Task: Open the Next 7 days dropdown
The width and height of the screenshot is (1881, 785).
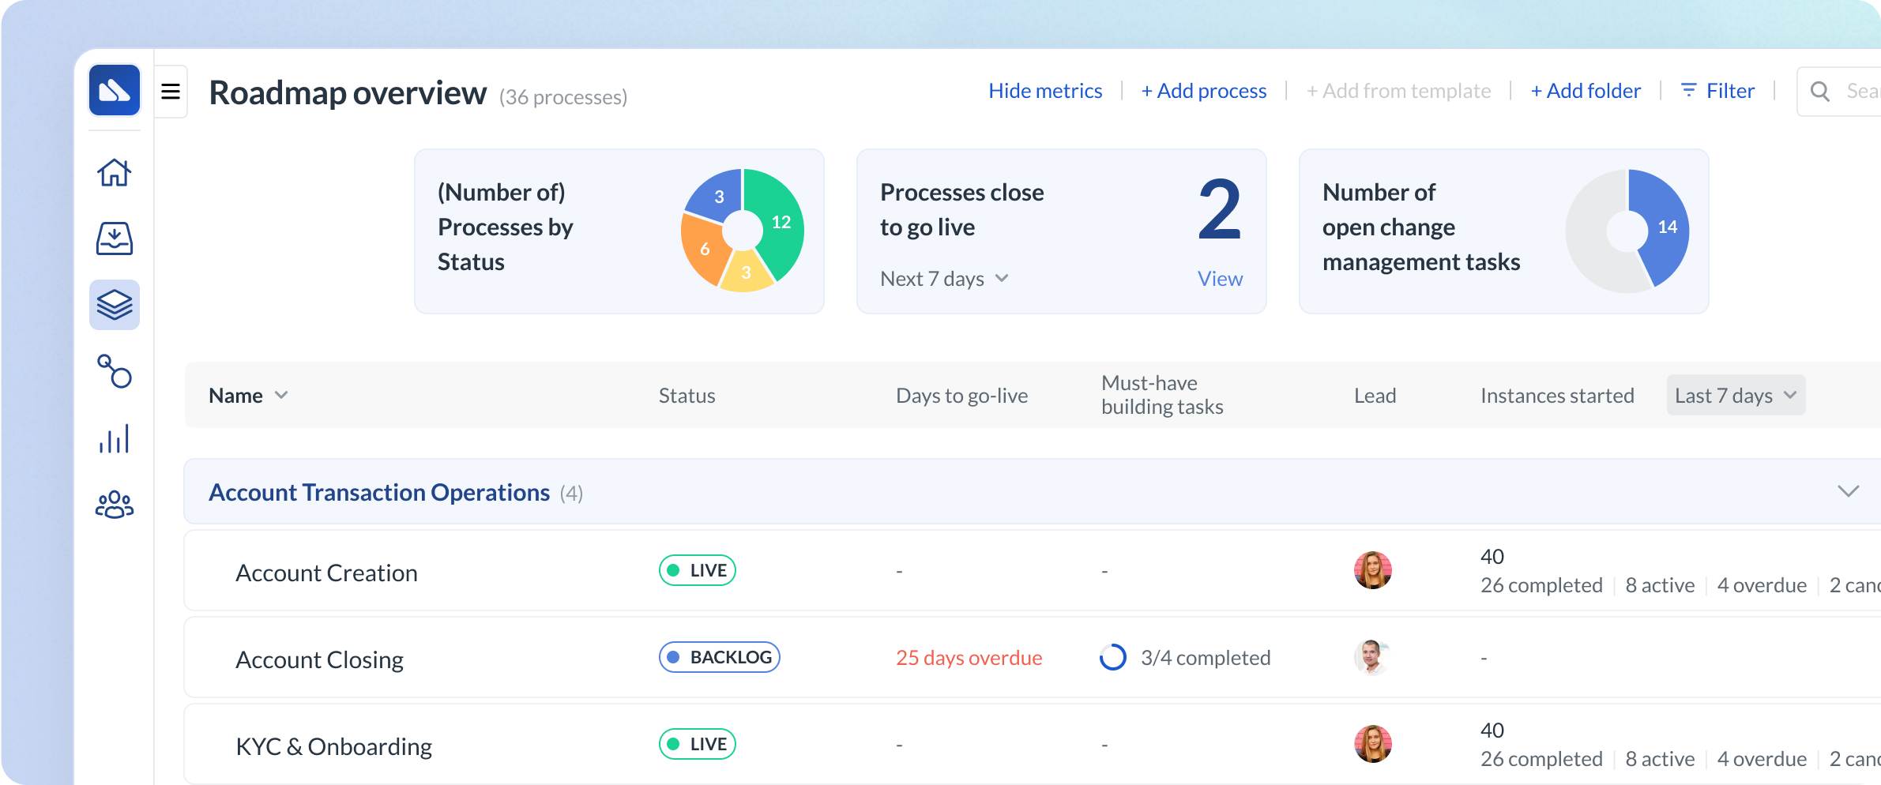Action: [944, 279]
